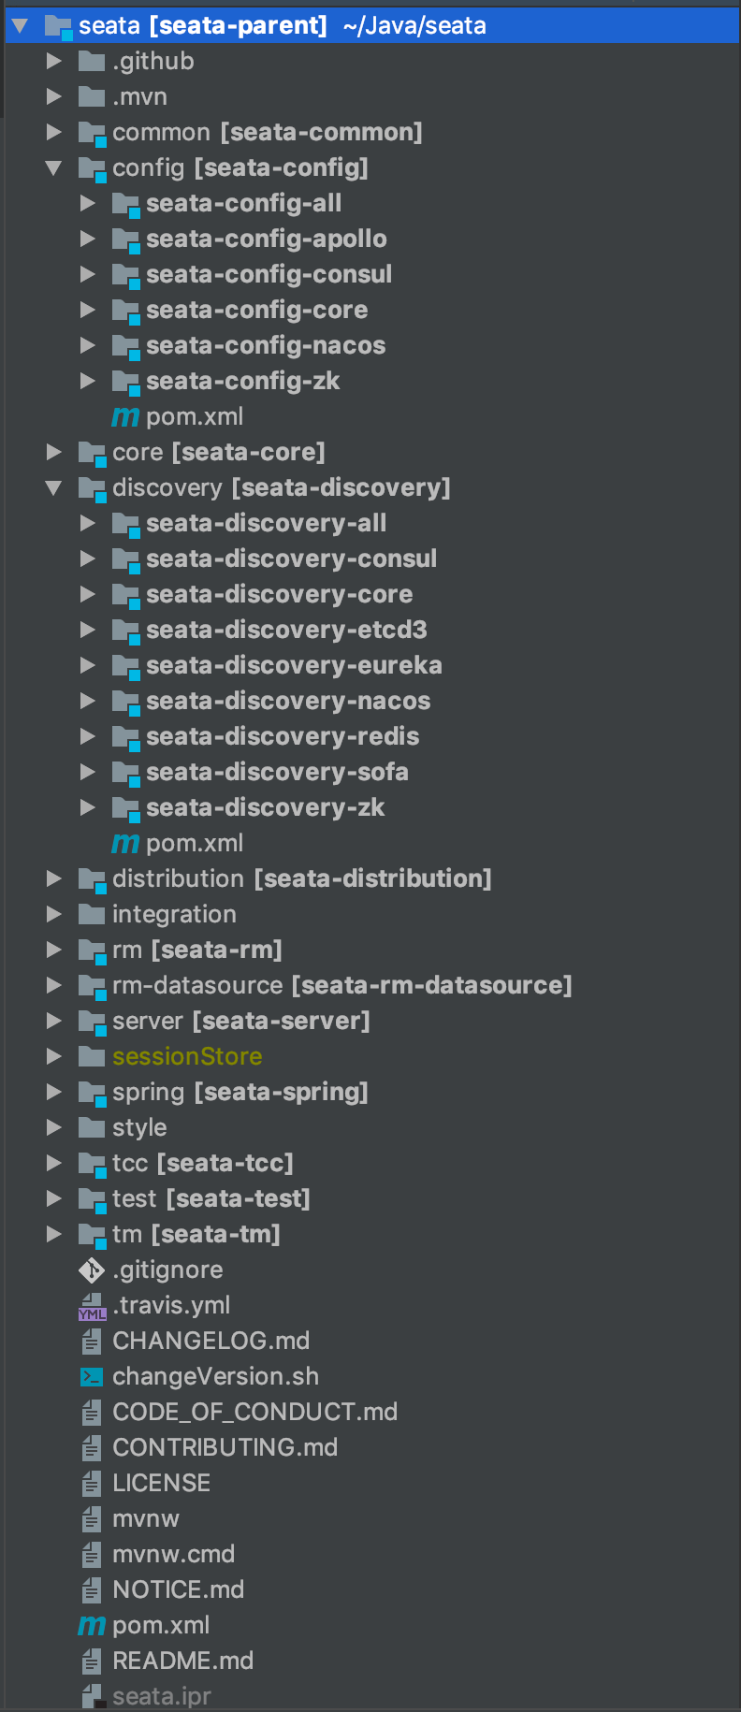This screenshot has width=741, height=1712.
Task: Click the module icon for seata-discovery-eureka
Action: click(x=125, y=666)
